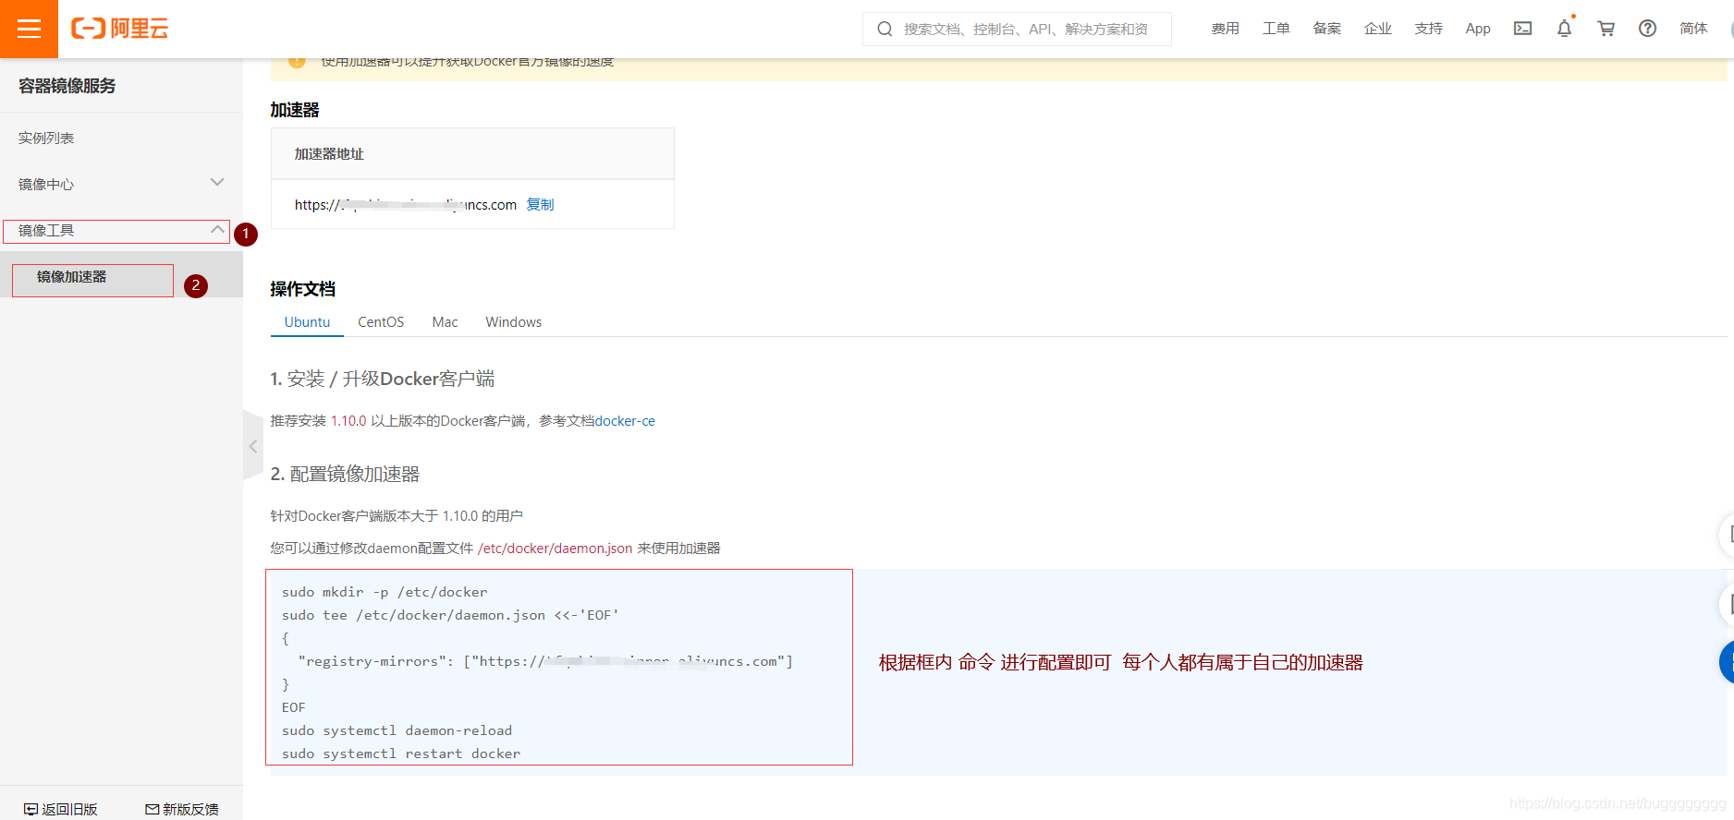Switch to the Windows tab
The height and width of the screenshot is (820, 1734).
pyautogui.click(x=513, y=321)
